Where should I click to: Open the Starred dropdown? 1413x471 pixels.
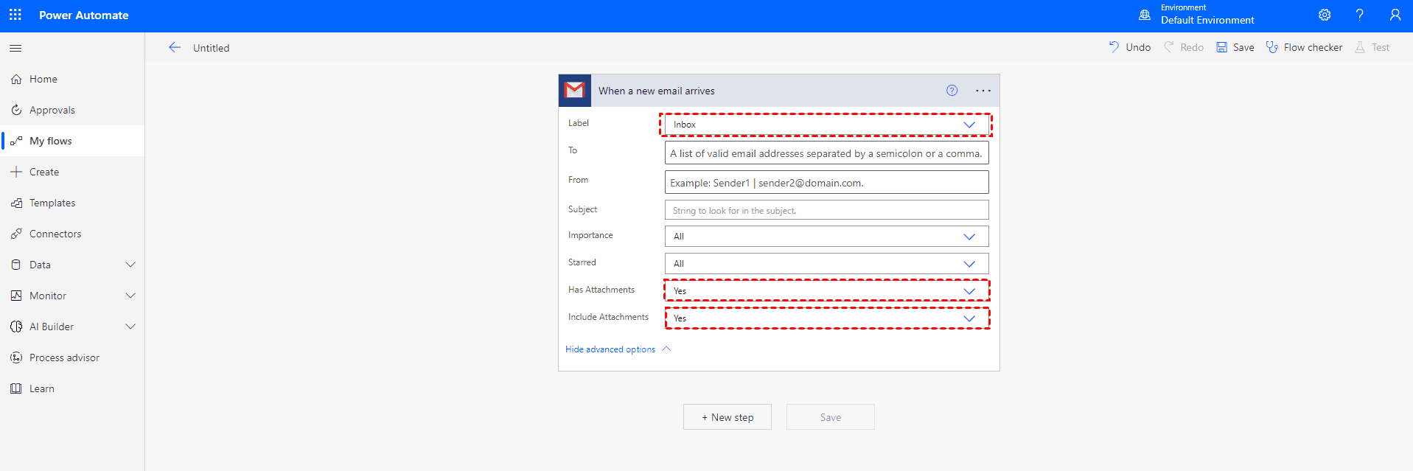[826, 264]
